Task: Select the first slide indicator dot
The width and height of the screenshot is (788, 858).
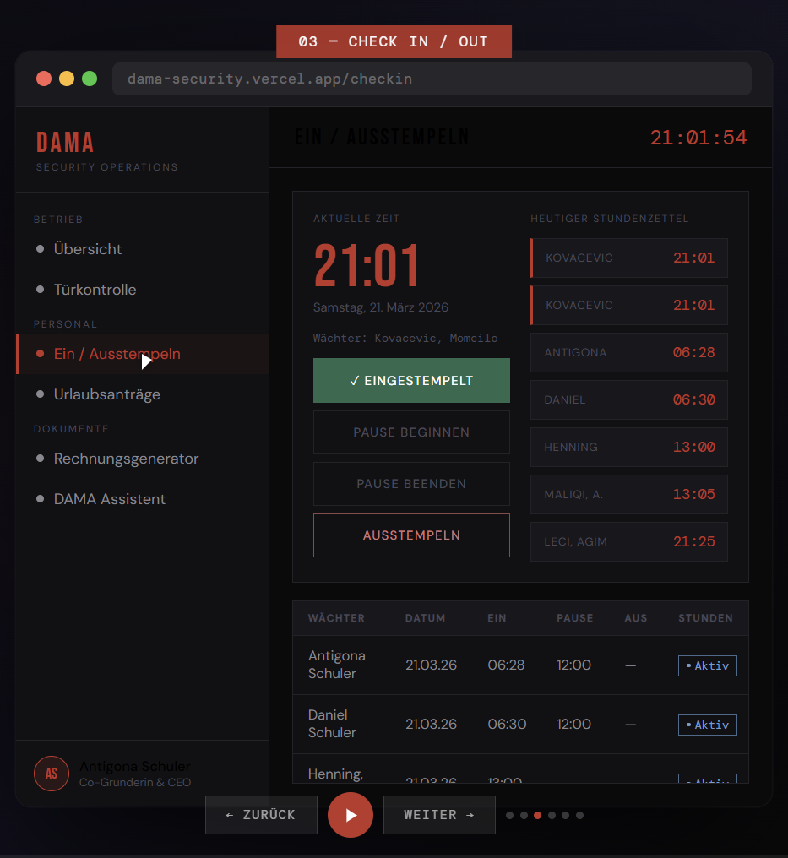Action: (x=509, y=815)
